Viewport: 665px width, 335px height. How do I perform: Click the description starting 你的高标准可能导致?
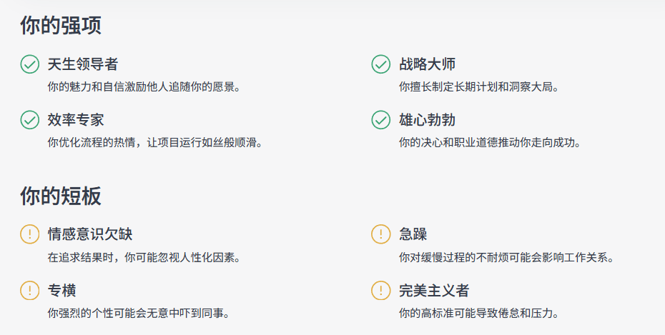coord(478,314)
